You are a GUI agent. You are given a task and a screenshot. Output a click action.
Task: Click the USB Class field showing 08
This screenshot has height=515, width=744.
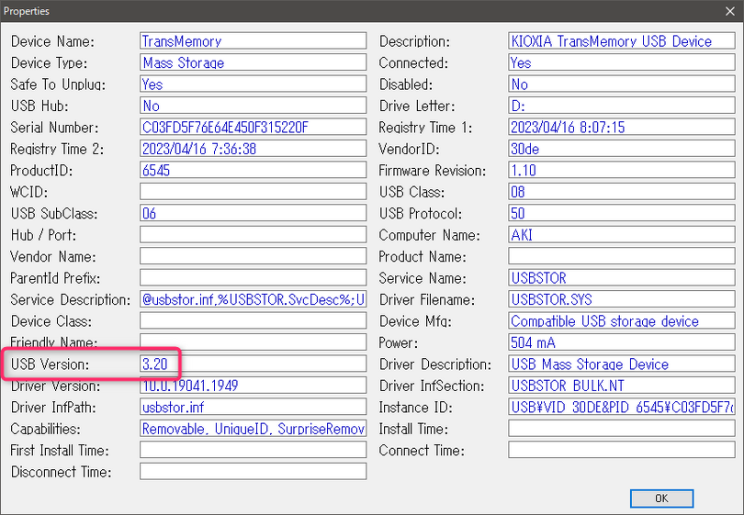[x=622, y=192]
